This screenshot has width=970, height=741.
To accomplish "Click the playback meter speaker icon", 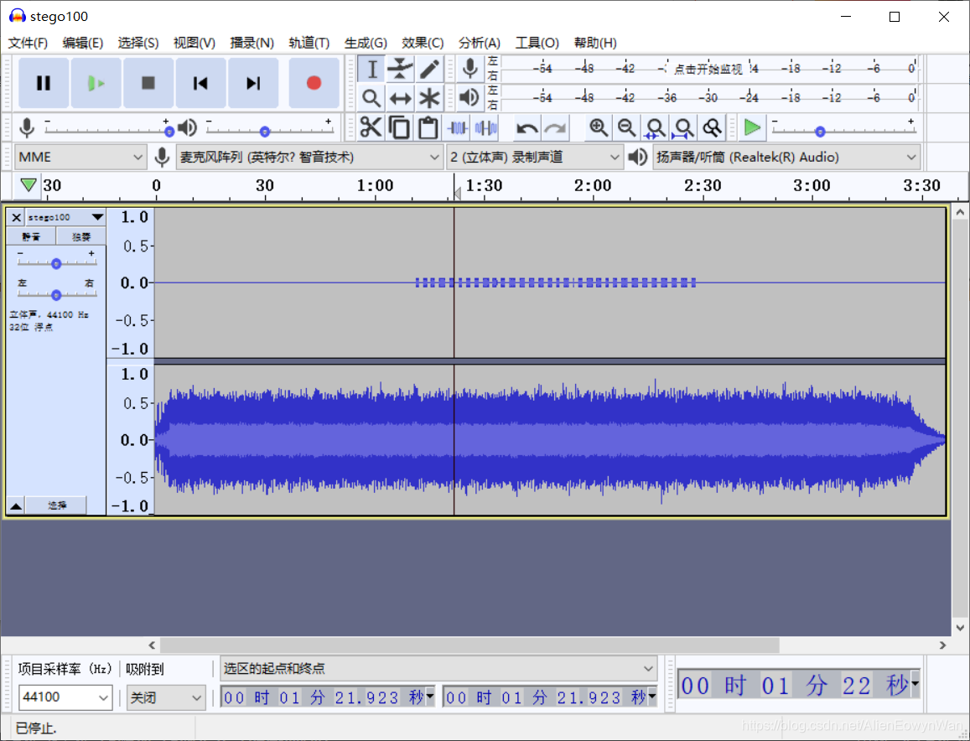I will (x=470, y=98).
